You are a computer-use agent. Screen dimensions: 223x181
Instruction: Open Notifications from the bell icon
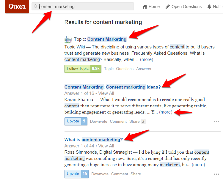(209, 7)
